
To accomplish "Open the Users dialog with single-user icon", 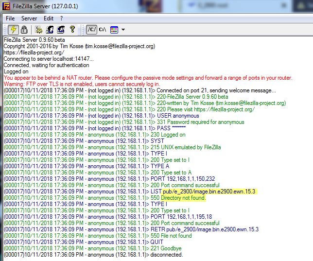I will tap(50, 30).
